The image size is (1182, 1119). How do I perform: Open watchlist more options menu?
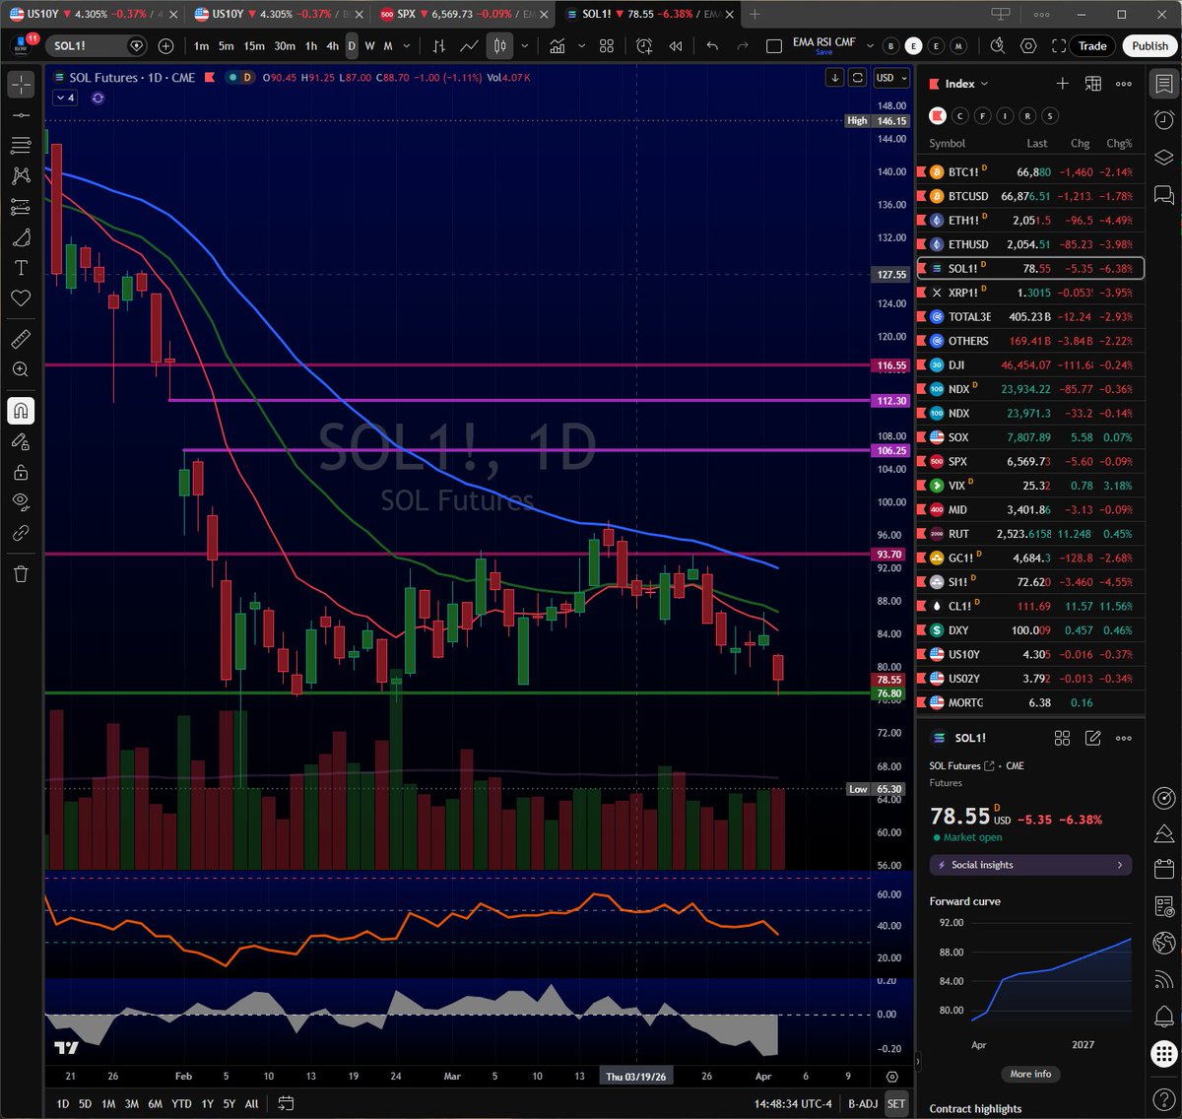(1124, 84)
